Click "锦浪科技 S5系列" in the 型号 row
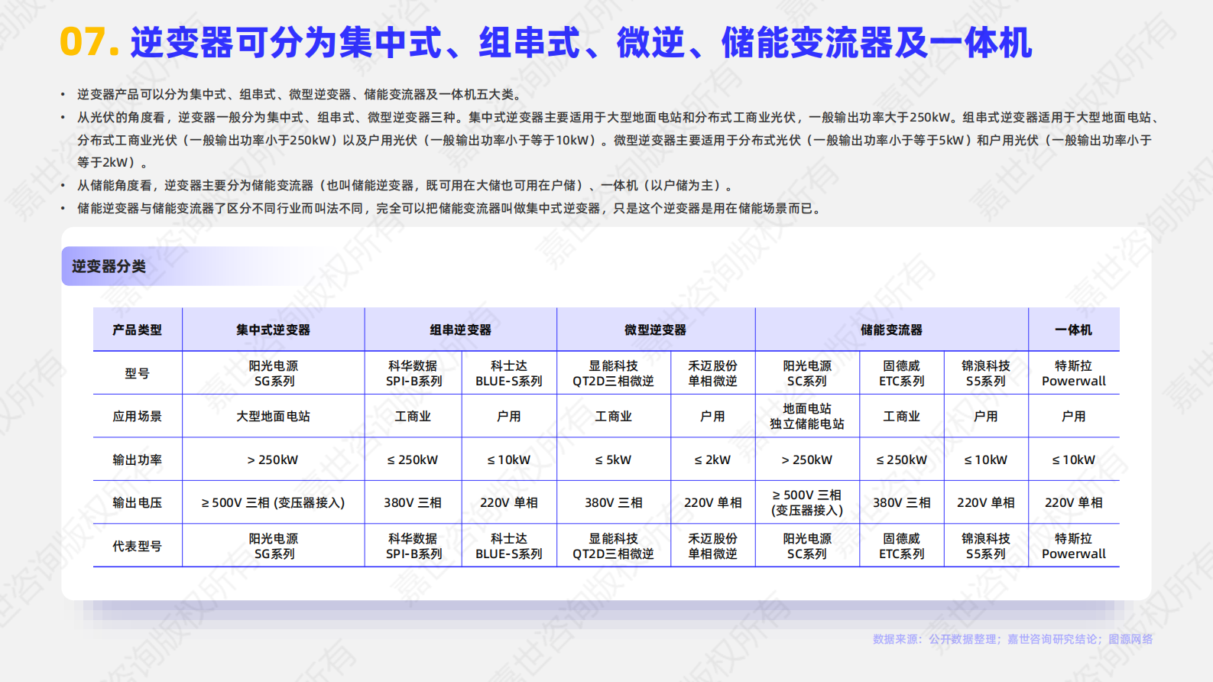1213x682 pixels. (x=986, y=374)
